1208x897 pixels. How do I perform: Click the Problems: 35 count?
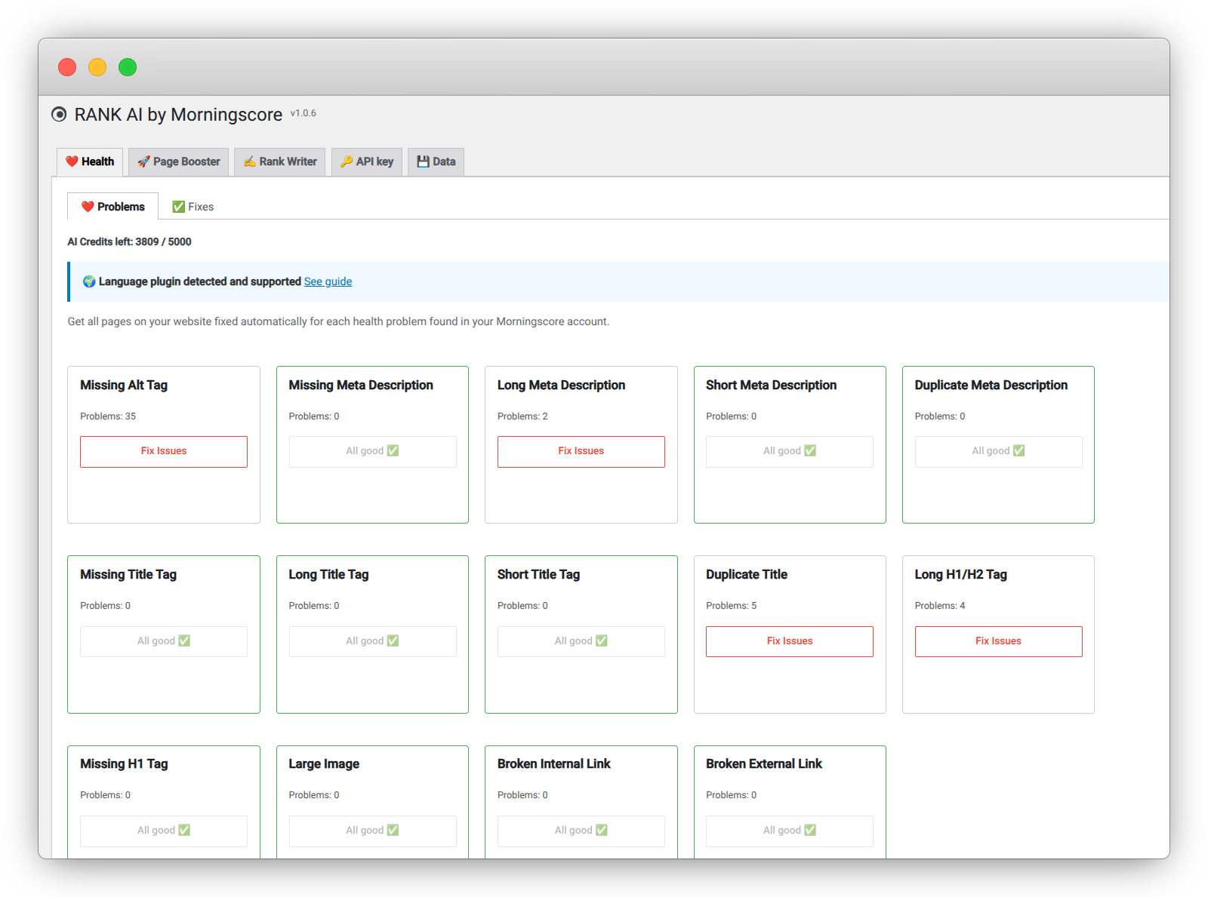tap(108, 416)
